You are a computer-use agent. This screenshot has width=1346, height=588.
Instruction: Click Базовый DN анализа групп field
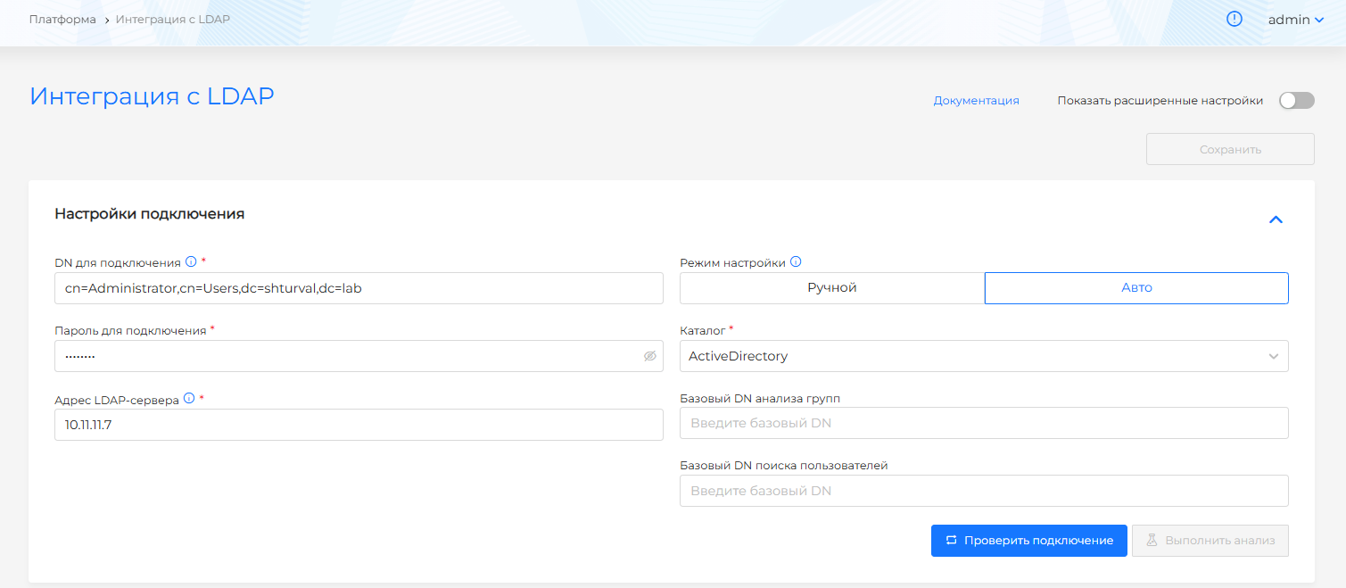pyautogui.click(x=983, y=423)
